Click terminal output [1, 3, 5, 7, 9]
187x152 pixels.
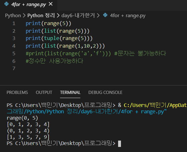28,137
